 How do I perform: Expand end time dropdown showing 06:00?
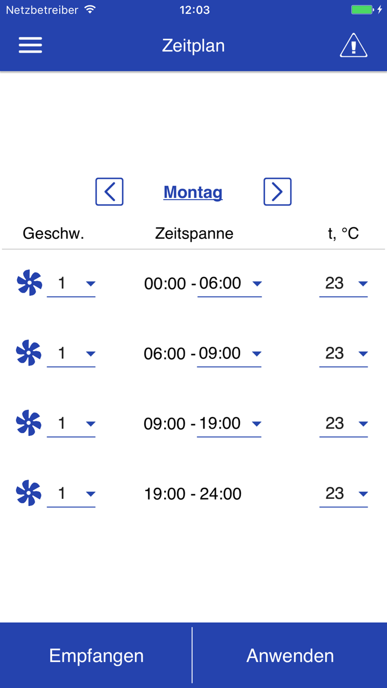229,284
